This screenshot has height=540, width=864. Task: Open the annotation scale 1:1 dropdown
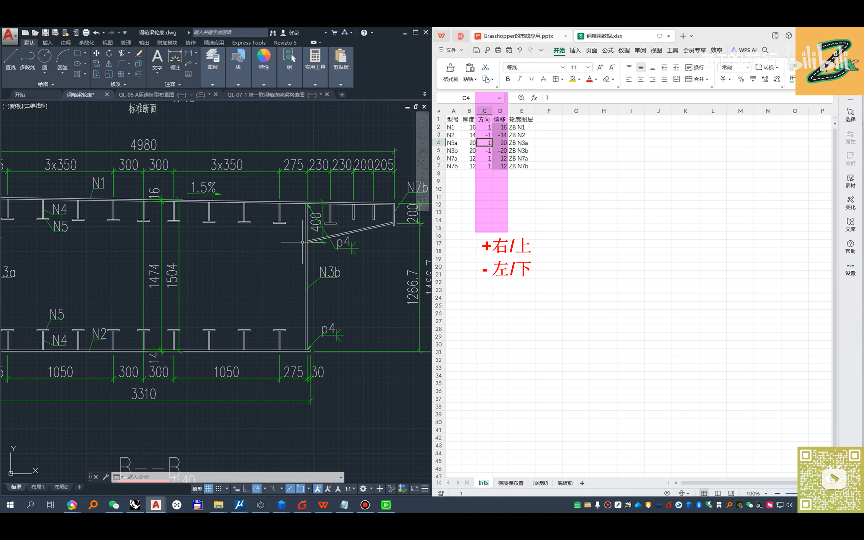(x=350, y=489)
